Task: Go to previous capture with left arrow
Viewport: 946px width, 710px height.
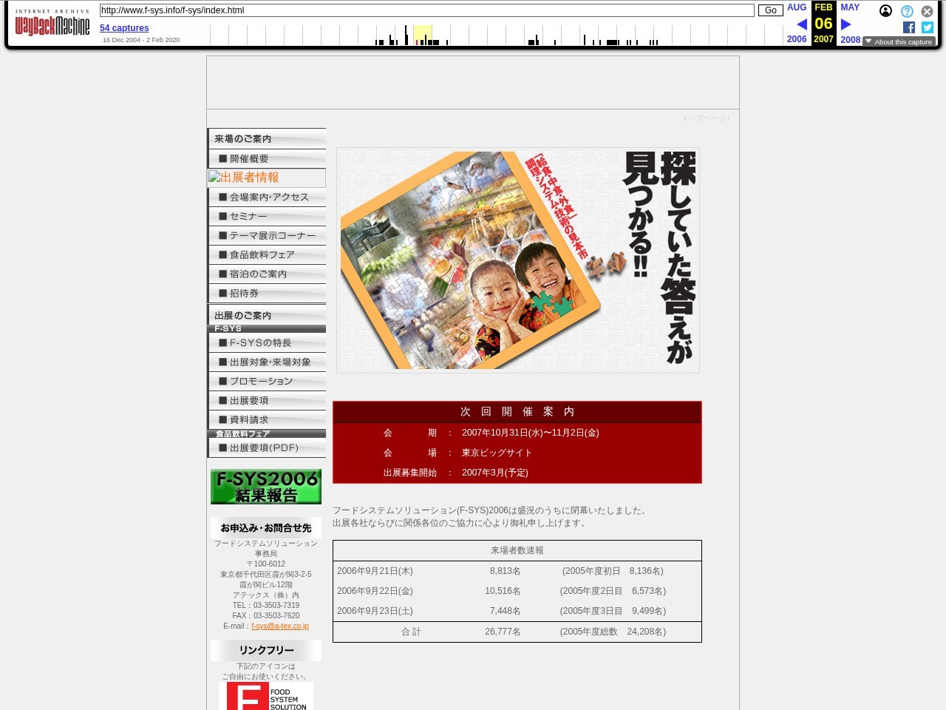Action: coord(802,24)
